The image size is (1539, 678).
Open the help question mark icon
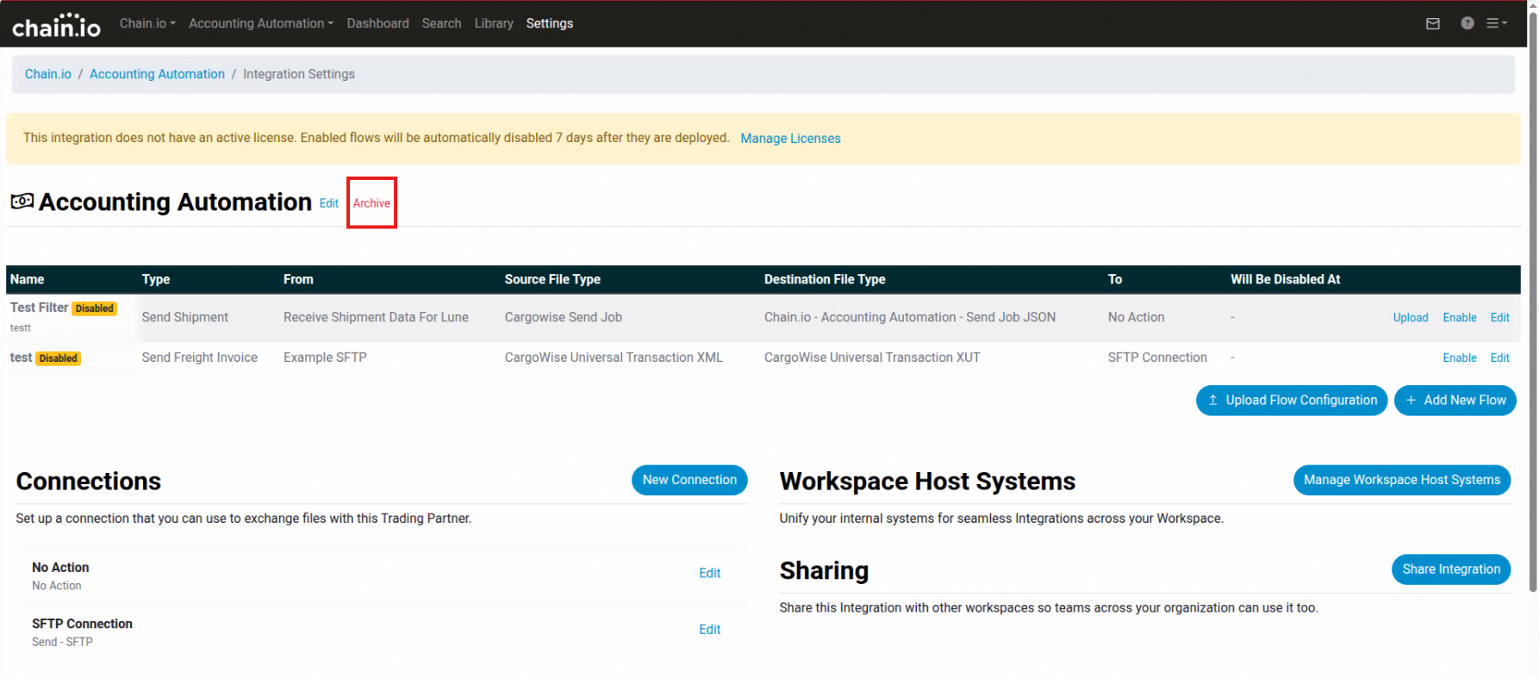(x=1467, y=23)
